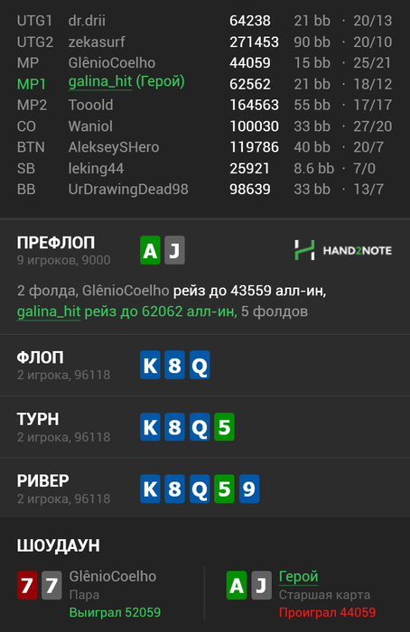This screenshot has height=632, width=410.
Task: Click the ПРЕФЛОП section header
Action: (x=56, y=243)
